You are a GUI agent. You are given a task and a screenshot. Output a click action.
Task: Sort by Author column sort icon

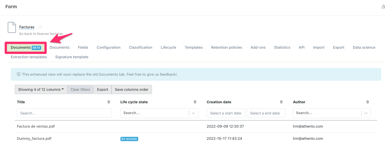[368, 102]
